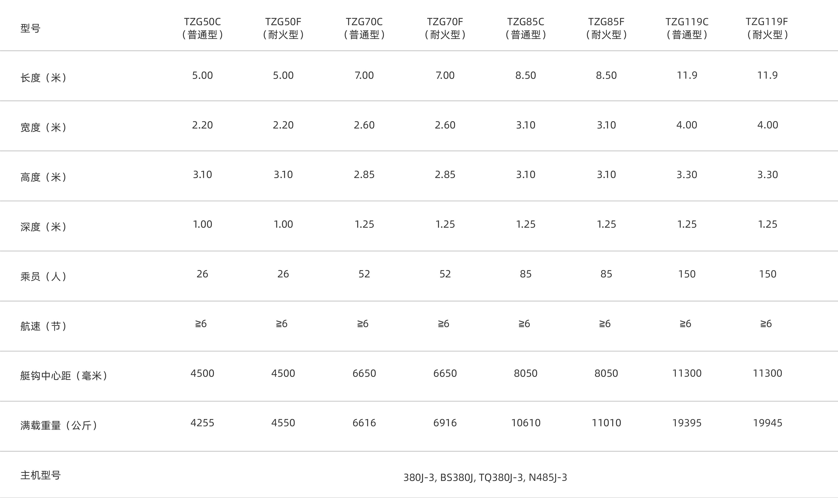Click the TZG119C (普通型) column header
Image resolution: width=838 pixels, height=498 pixels.
pyautogui.click(x=687, y=28)
